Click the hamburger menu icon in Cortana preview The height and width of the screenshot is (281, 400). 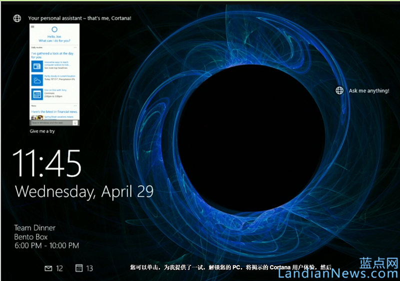tap(32, 26)
